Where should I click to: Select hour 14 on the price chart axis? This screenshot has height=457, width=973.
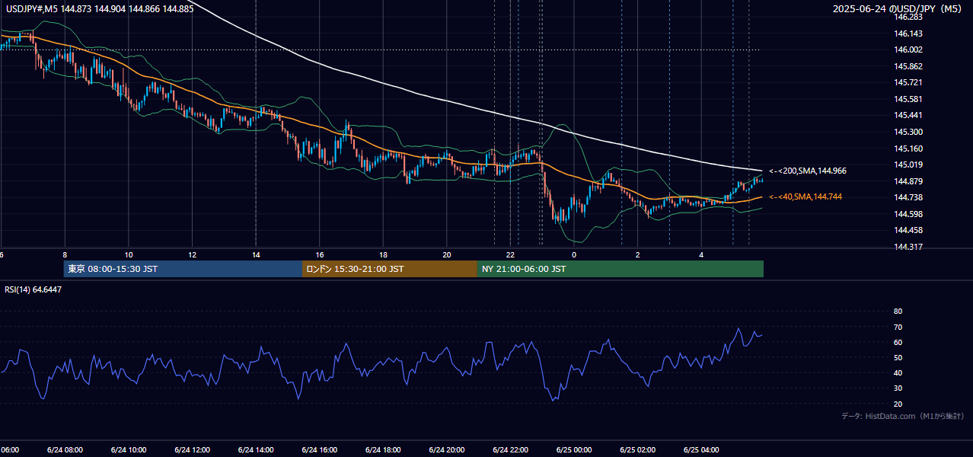coord(256,254)
